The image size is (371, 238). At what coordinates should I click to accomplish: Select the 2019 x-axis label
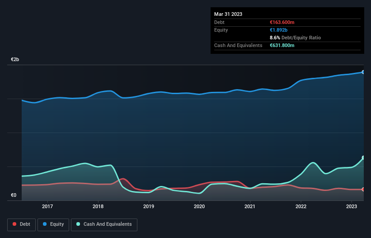149,207
